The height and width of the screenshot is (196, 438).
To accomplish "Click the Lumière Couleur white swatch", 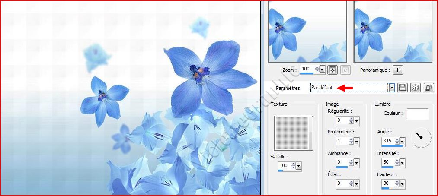I will click(418, 114).
